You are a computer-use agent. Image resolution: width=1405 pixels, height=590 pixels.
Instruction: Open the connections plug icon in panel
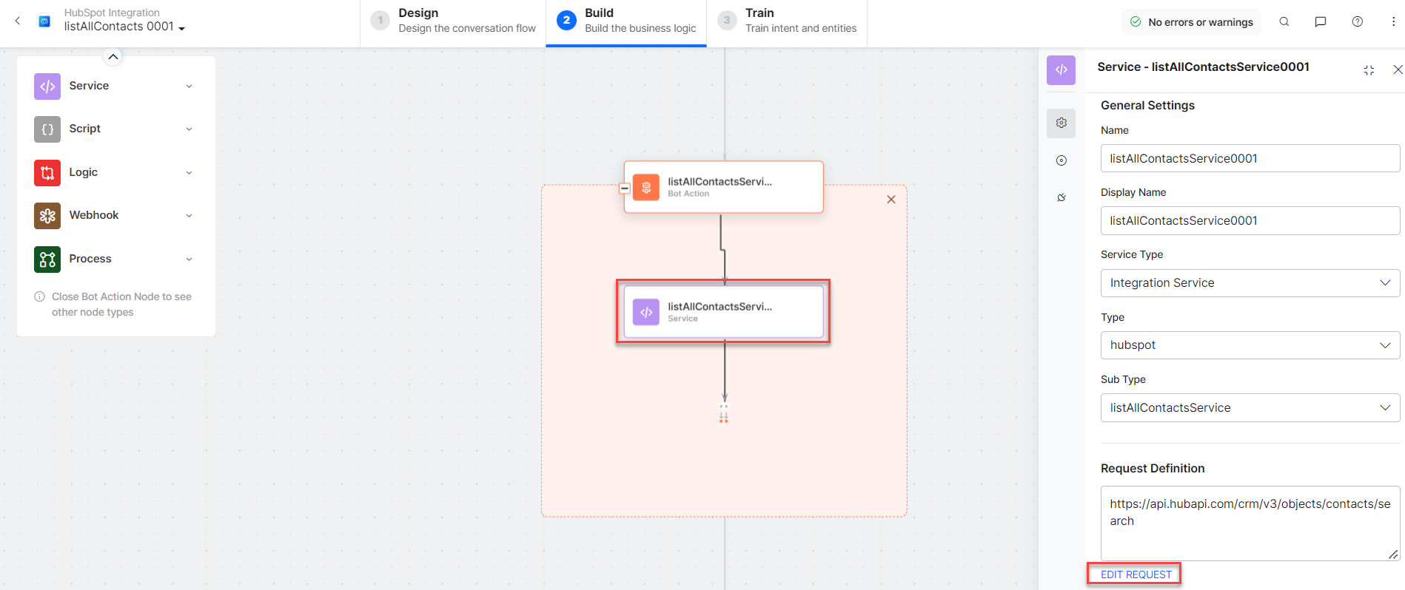tap(1061, 197)
